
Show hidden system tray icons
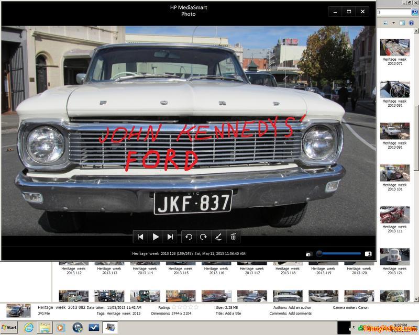(354, 327)
